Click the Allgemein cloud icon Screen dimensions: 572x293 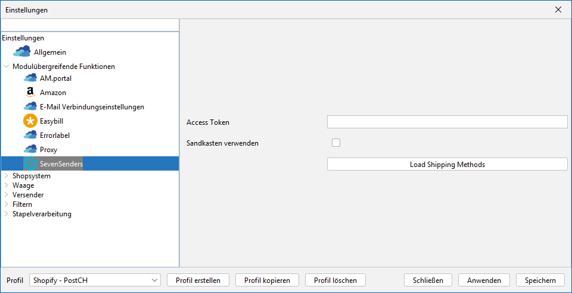(x=21, y=52)
